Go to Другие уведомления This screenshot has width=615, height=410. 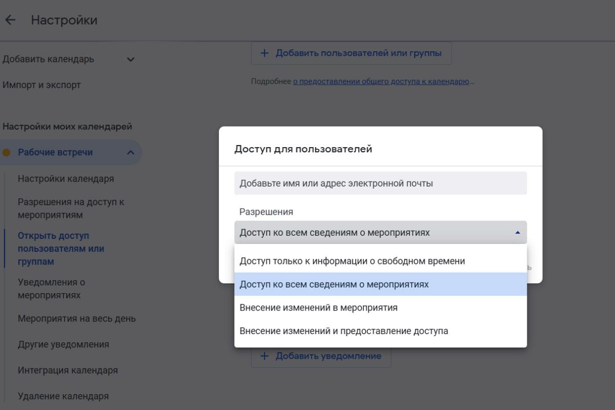64,344
